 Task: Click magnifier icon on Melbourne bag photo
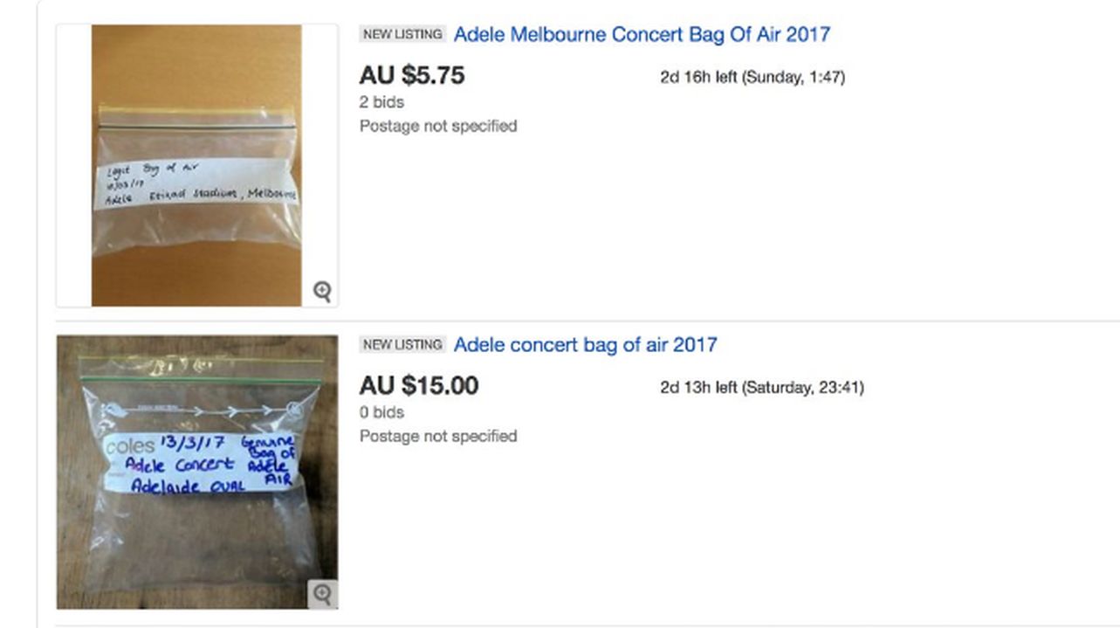322,291
